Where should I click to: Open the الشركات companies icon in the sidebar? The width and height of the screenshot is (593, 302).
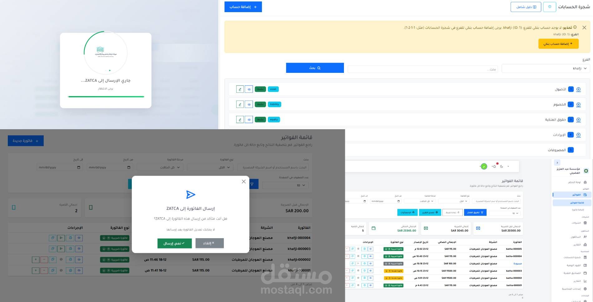585,223
